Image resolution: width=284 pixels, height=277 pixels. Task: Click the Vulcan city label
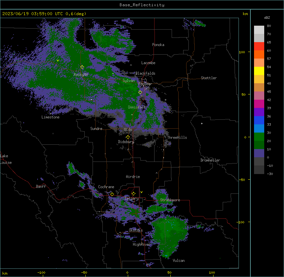tap(179, 261)
